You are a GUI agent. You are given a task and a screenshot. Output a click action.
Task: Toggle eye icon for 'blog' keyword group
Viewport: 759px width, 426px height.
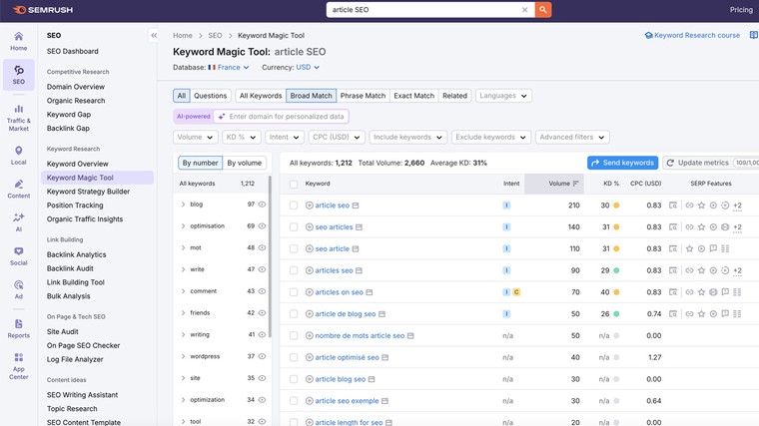[x=263, y=205]
